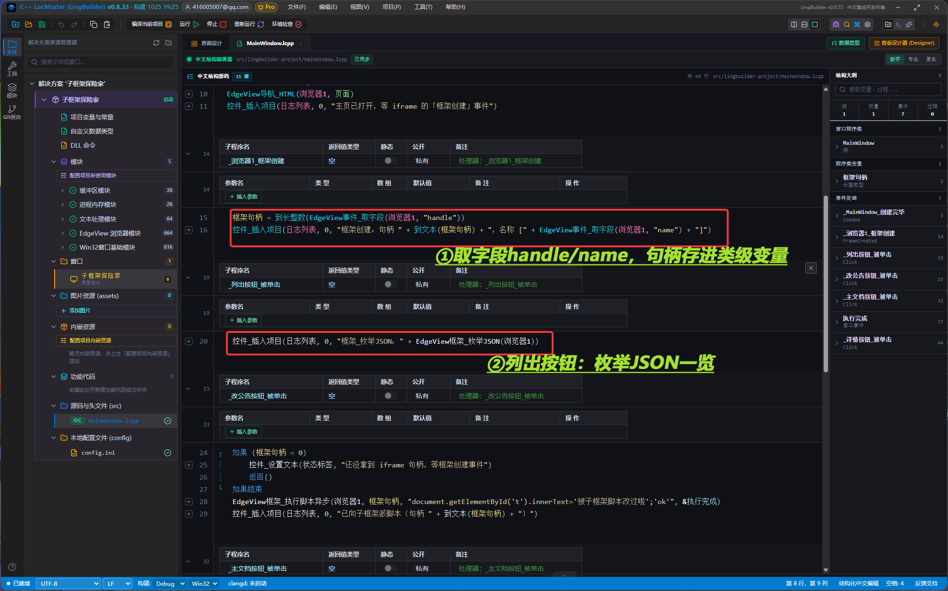Image resolution: width=948 pixels, height=591 pixels.
Task: Run the project with 运行
Action: click(x=189, y=24)
